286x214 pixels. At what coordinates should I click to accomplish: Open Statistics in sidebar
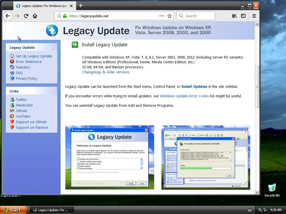[23, 67]
